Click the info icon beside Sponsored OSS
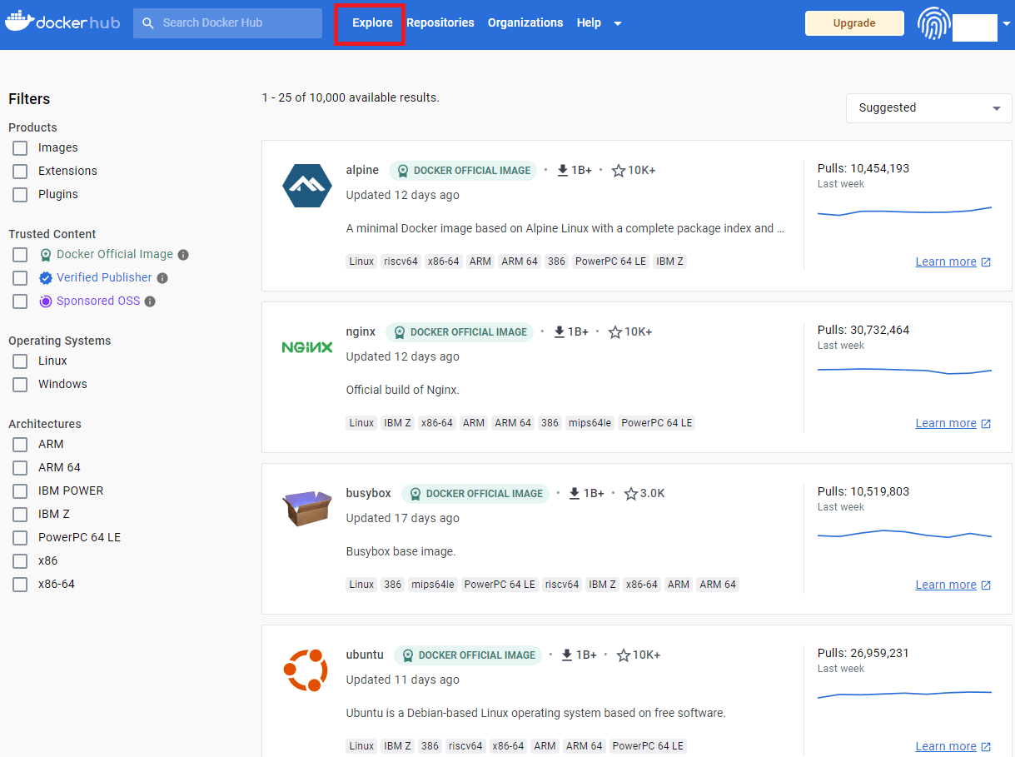 150,301
